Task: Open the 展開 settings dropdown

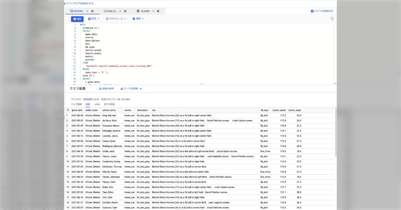Action: pyautogui.click(x=138, y=19)
